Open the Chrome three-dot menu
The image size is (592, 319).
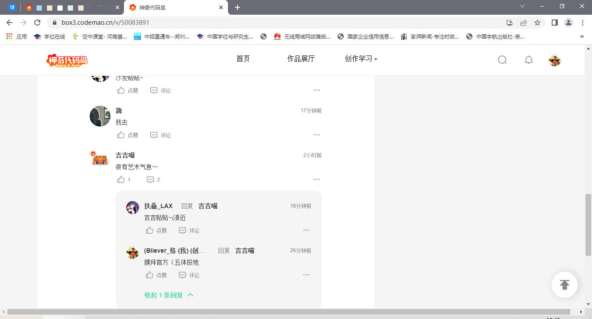tap(582, 23)
